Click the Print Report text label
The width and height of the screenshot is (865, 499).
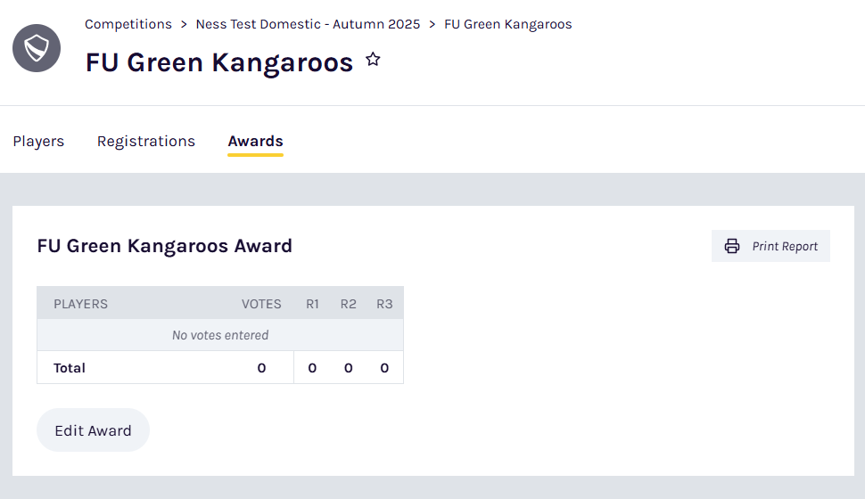(785, 247)
